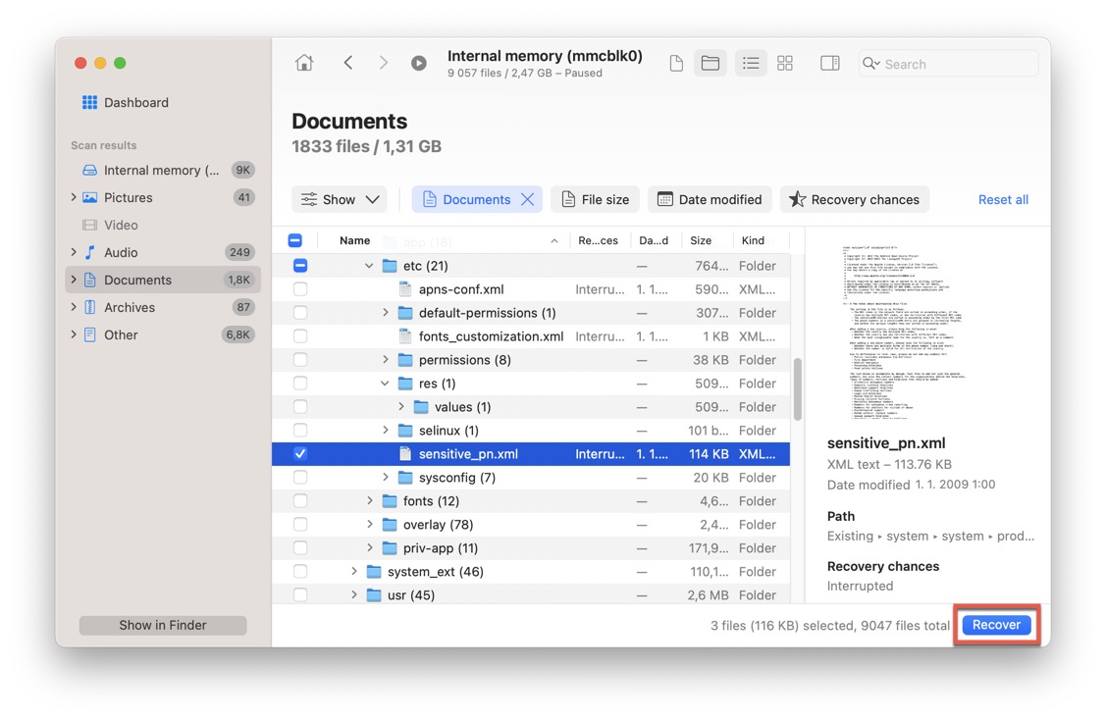Screen dimensions: 1106x720
Task: Select list view mode icon
Action: pos(751,64)
